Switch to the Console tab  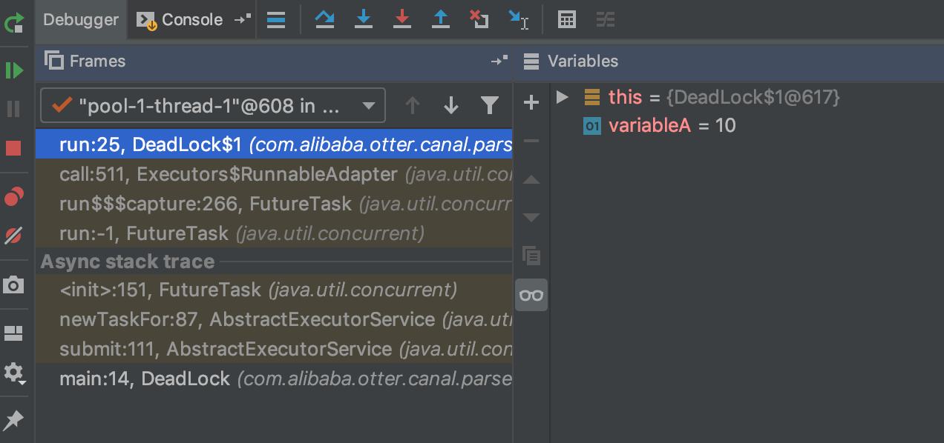[x=183, y=20]
